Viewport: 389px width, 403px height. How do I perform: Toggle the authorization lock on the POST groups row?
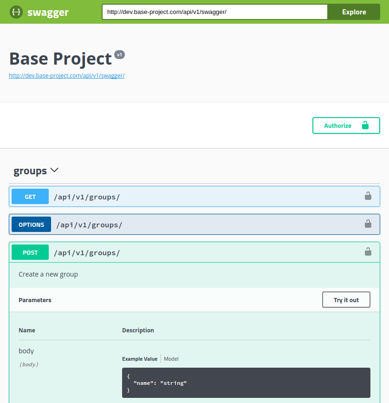[368, 251]
